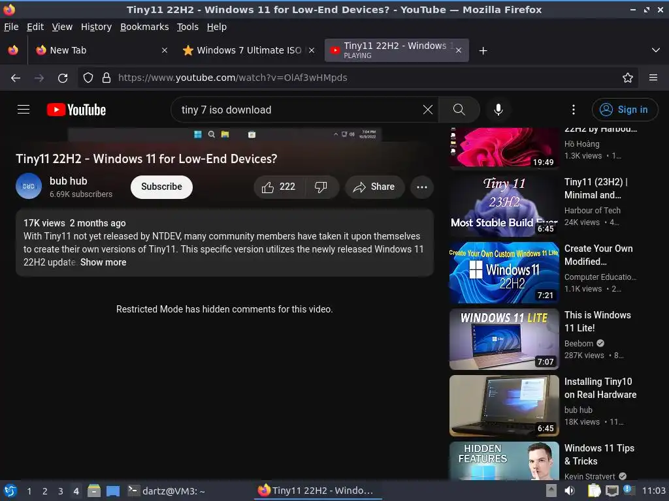Like the video with thumbs up
669x501 pixels.
point(279,187)
